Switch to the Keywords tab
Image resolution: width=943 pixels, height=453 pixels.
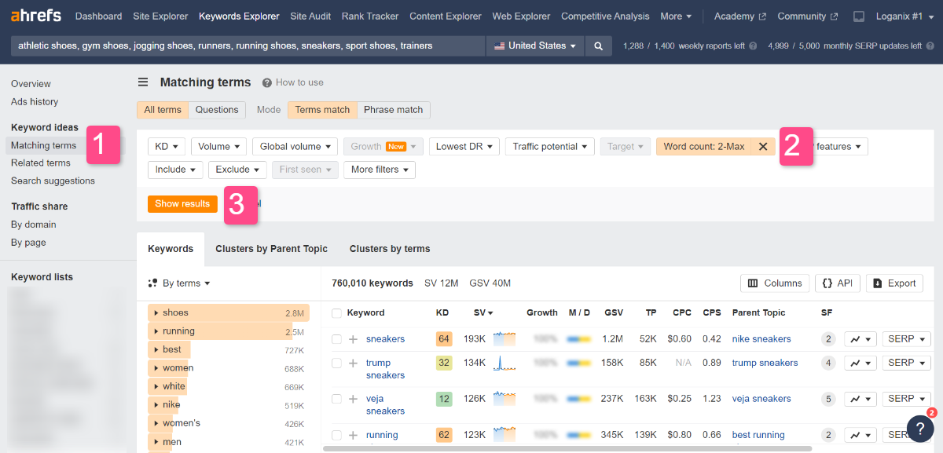pyautogui.click(x=171, y=249)
